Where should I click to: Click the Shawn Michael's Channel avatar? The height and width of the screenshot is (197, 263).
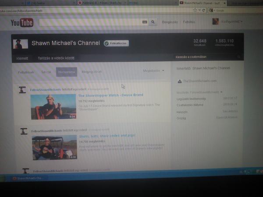pos(21,44)
